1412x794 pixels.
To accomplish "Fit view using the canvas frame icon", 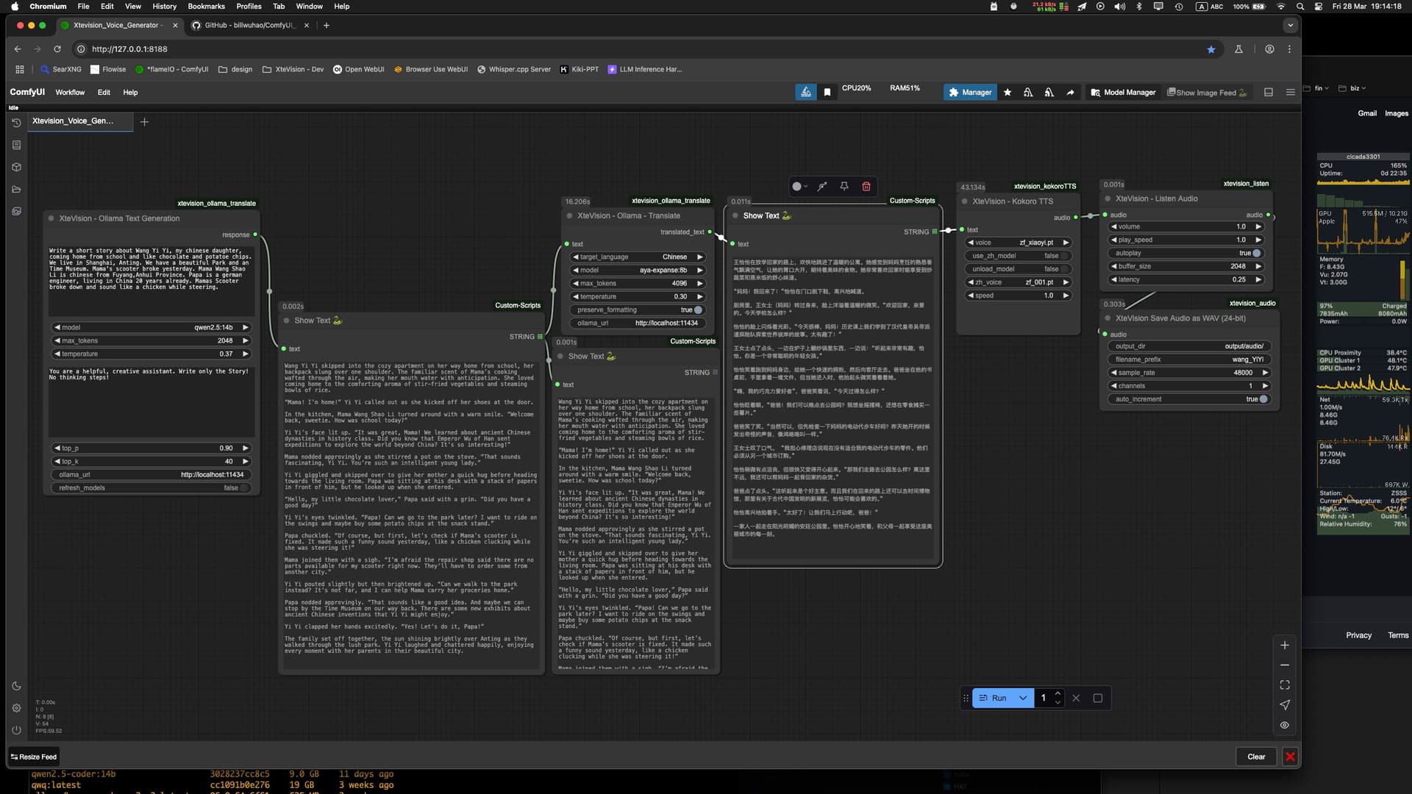I will (1285, 685).
